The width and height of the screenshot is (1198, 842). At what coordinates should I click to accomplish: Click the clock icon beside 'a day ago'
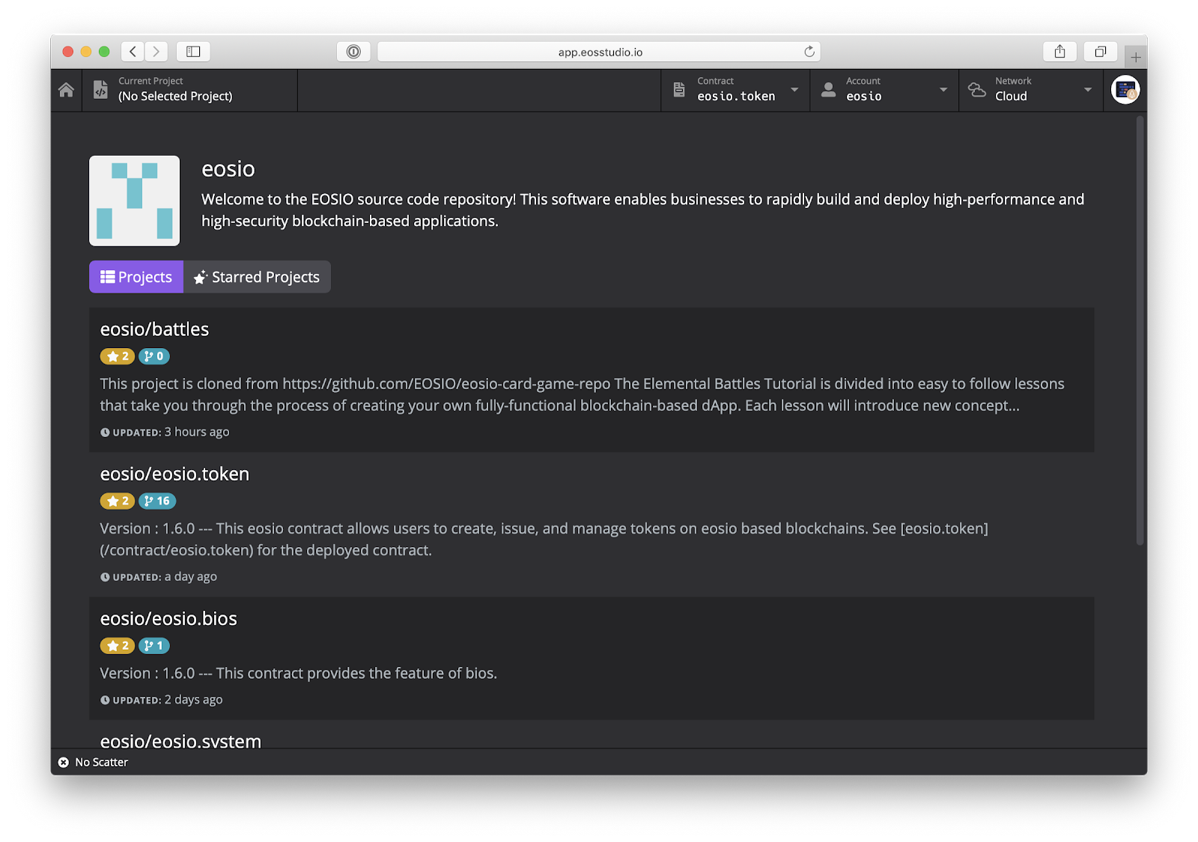(x=105, y=577)
